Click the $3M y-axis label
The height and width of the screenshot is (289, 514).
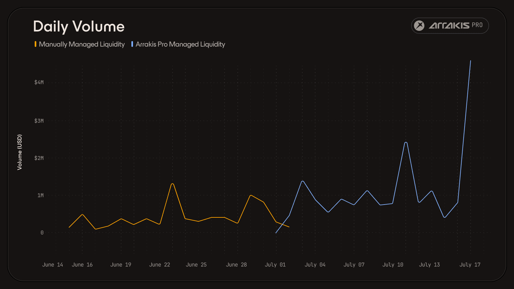39,121
